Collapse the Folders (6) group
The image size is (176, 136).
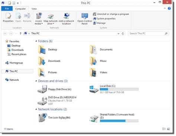[36, 41]
